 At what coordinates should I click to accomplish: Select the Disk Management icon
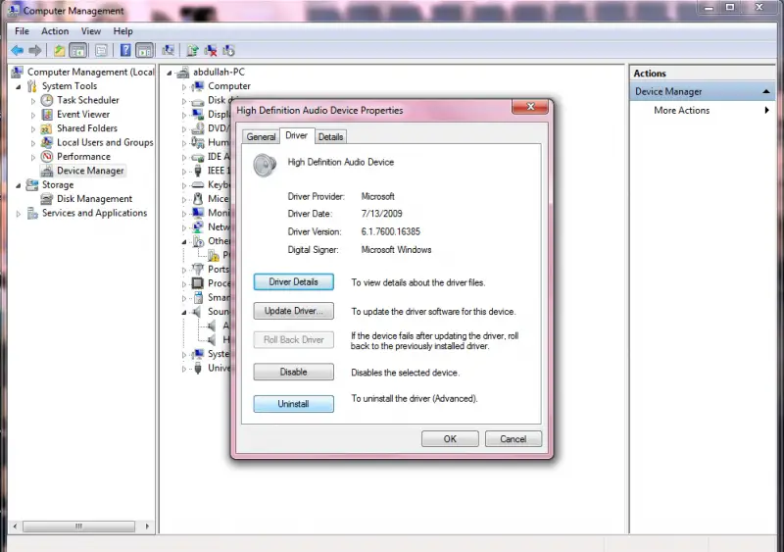click(x=47, y=199)
